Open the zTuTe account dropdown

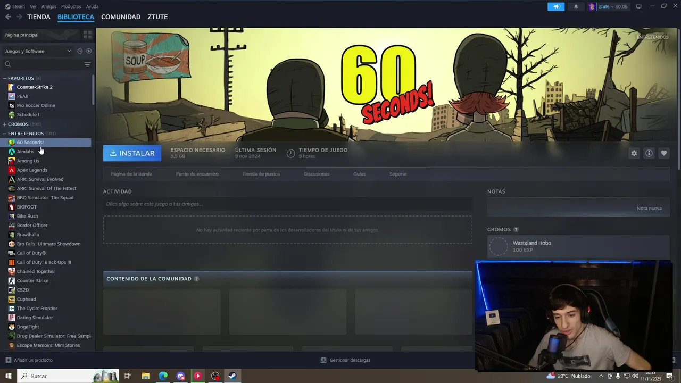click(608, 7)
